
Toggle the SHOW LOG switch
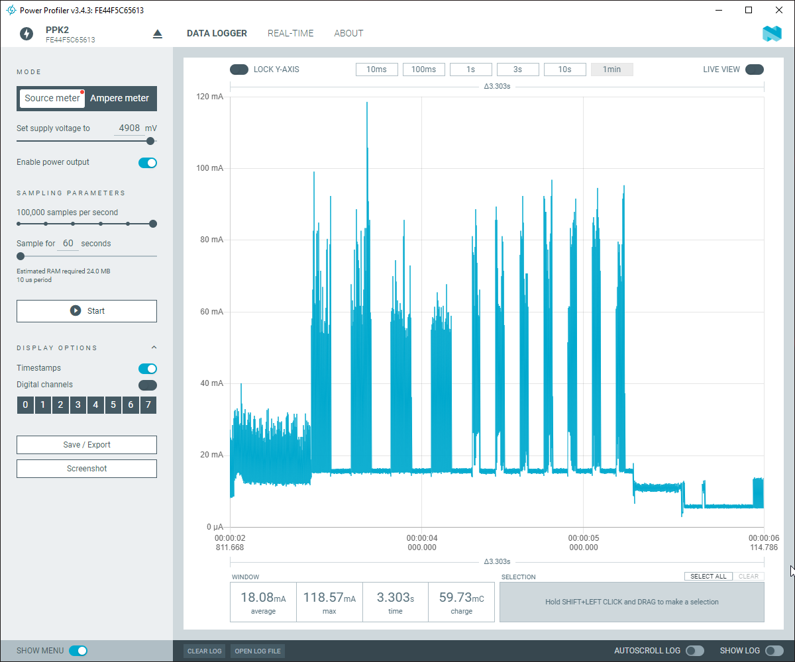pos(773,651)
